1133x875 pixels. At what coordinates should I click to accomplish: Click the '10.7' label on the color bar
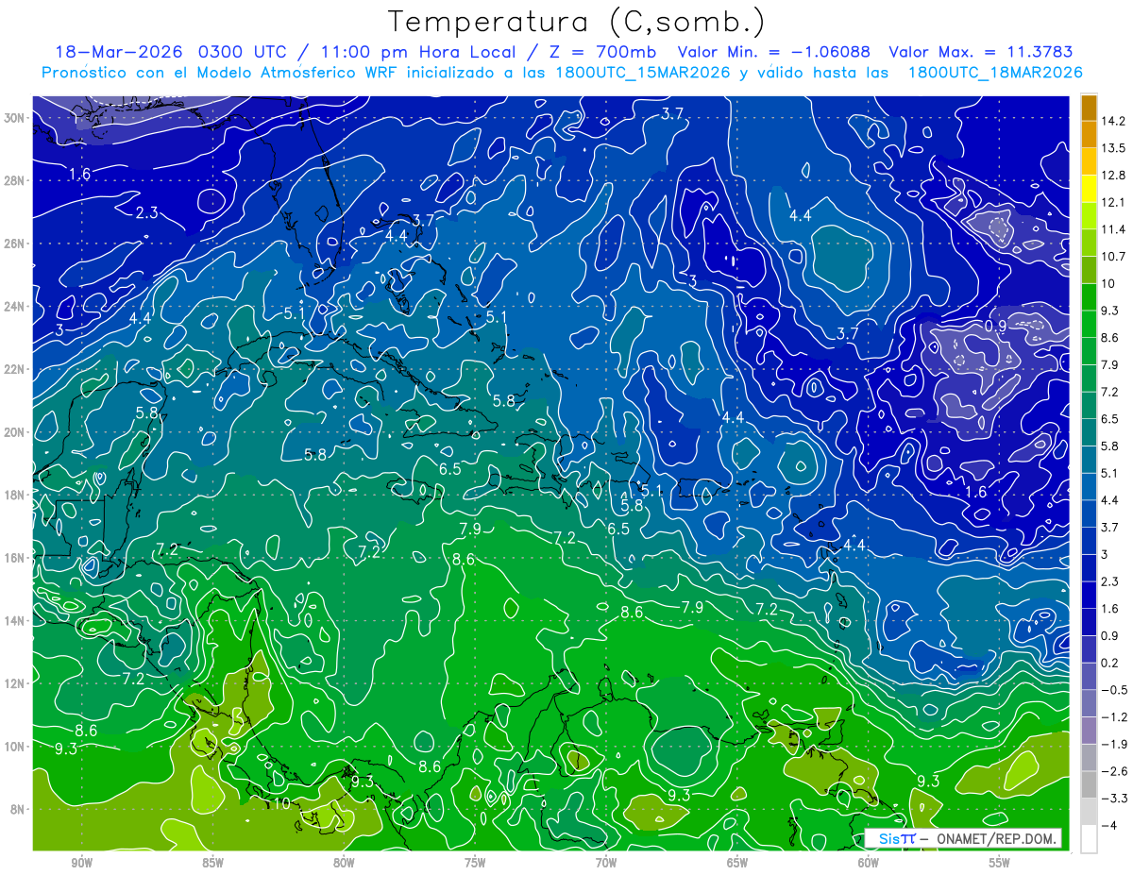click(1113, 257)
